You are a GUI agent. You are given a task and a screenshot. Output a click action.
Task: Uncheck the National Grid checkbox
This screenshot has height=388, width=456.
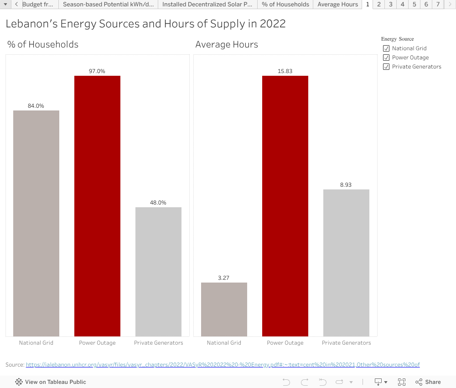386,48
